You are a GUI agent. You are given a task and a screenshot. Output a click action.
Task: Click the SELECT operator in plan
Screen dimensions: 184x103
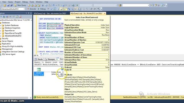[39, 72]
